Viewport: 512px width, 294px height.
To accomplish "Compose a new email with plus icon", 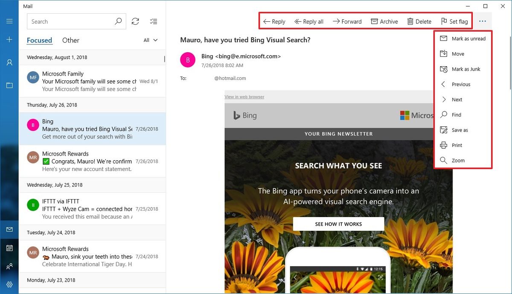I will [x=9, y=39].
